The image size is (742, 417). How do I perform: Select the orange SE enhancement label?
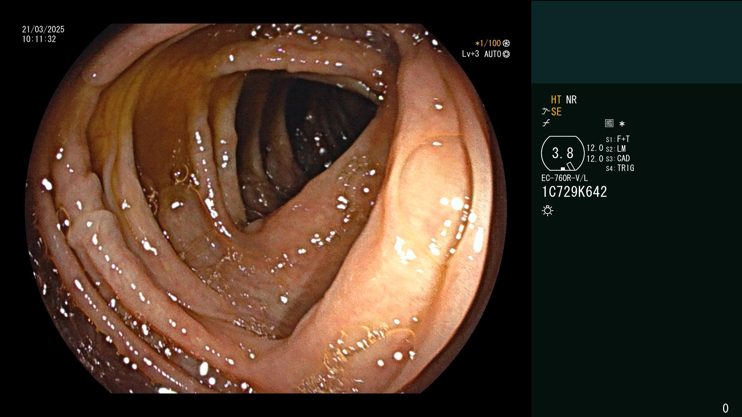click(556, 112)
